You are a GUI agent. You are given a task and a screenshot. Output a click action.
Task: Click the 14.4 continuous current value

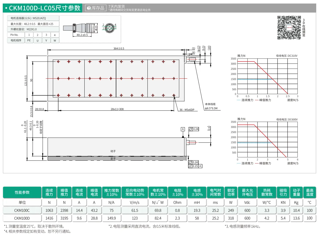click(x=79, y=210)
